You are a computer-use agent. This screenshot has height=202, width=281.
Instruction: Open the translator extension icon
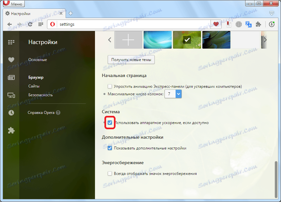[249, 24]
